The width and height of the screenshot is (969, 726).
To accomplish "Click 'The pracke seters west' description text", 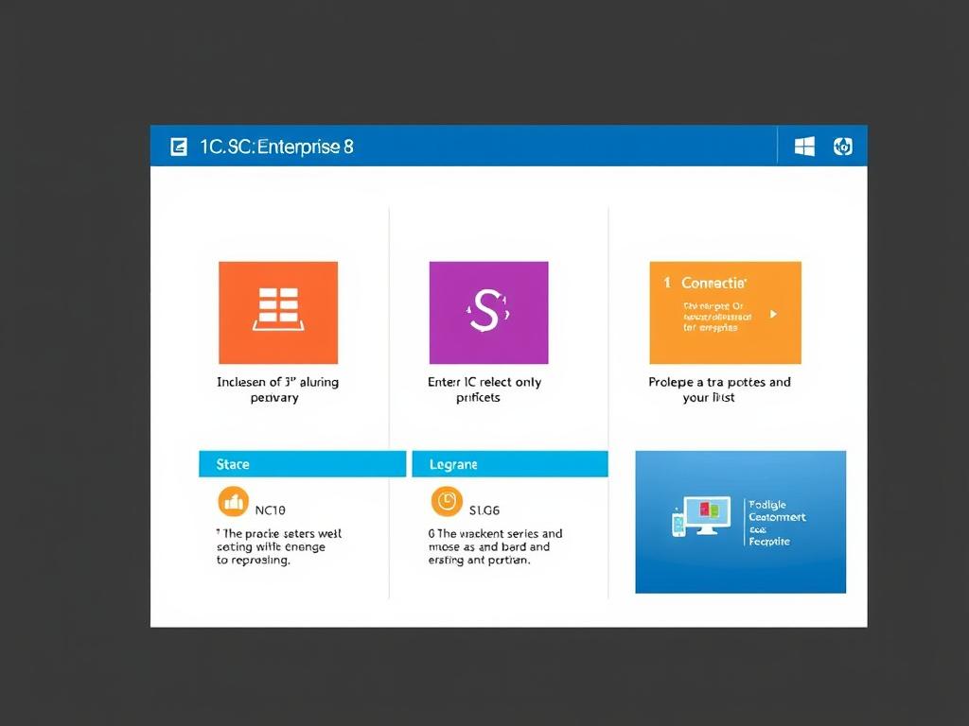I will [279, 547].
